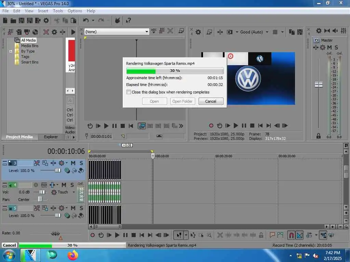This screenshot has width=350, height=262.
Task: Cancel rendering in the render dialog
Action: [211, 101]
